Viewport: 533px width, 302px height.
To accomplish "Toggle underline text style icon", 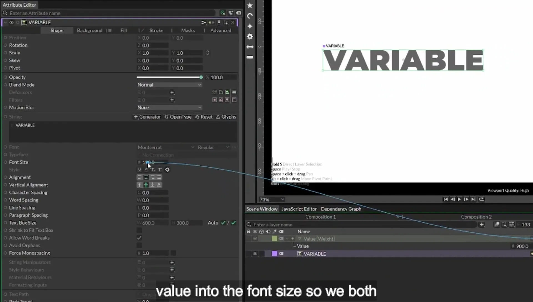I will 139,170.
